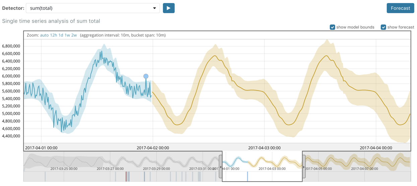This screenshot has height=186, width=417.
Task: Click the 2017-03-25 area of context chart
Action: click(x=64, y=163)
